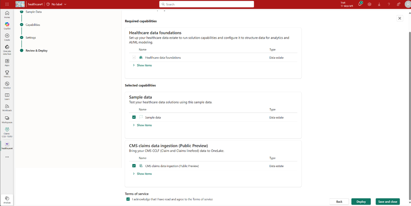Close the deployment wizard with X
The width and height of the screenshot is (411, 206).
399,18
